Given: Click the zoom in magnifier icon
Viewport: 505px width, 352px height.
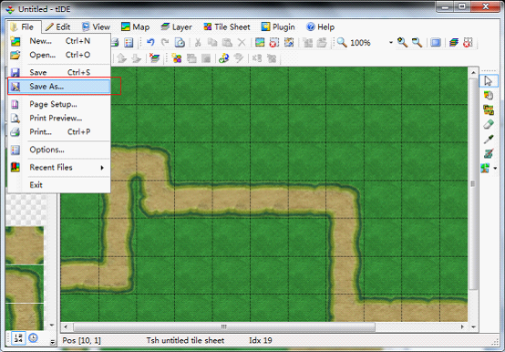Looking at the screenshot, I should [x=402, y=43].
